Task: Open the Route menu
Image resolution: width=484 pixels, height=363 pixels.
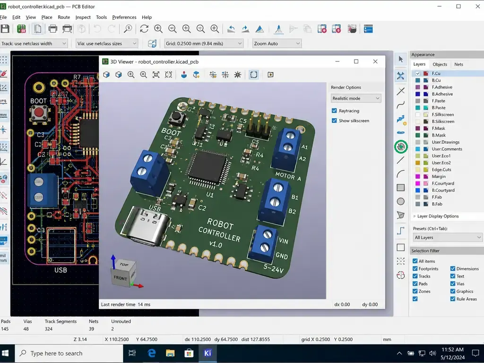Action: tap(64, 17)
